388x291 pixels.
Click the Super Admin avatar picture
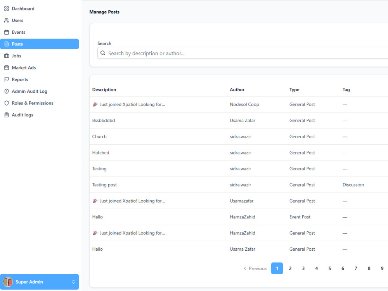8,282
